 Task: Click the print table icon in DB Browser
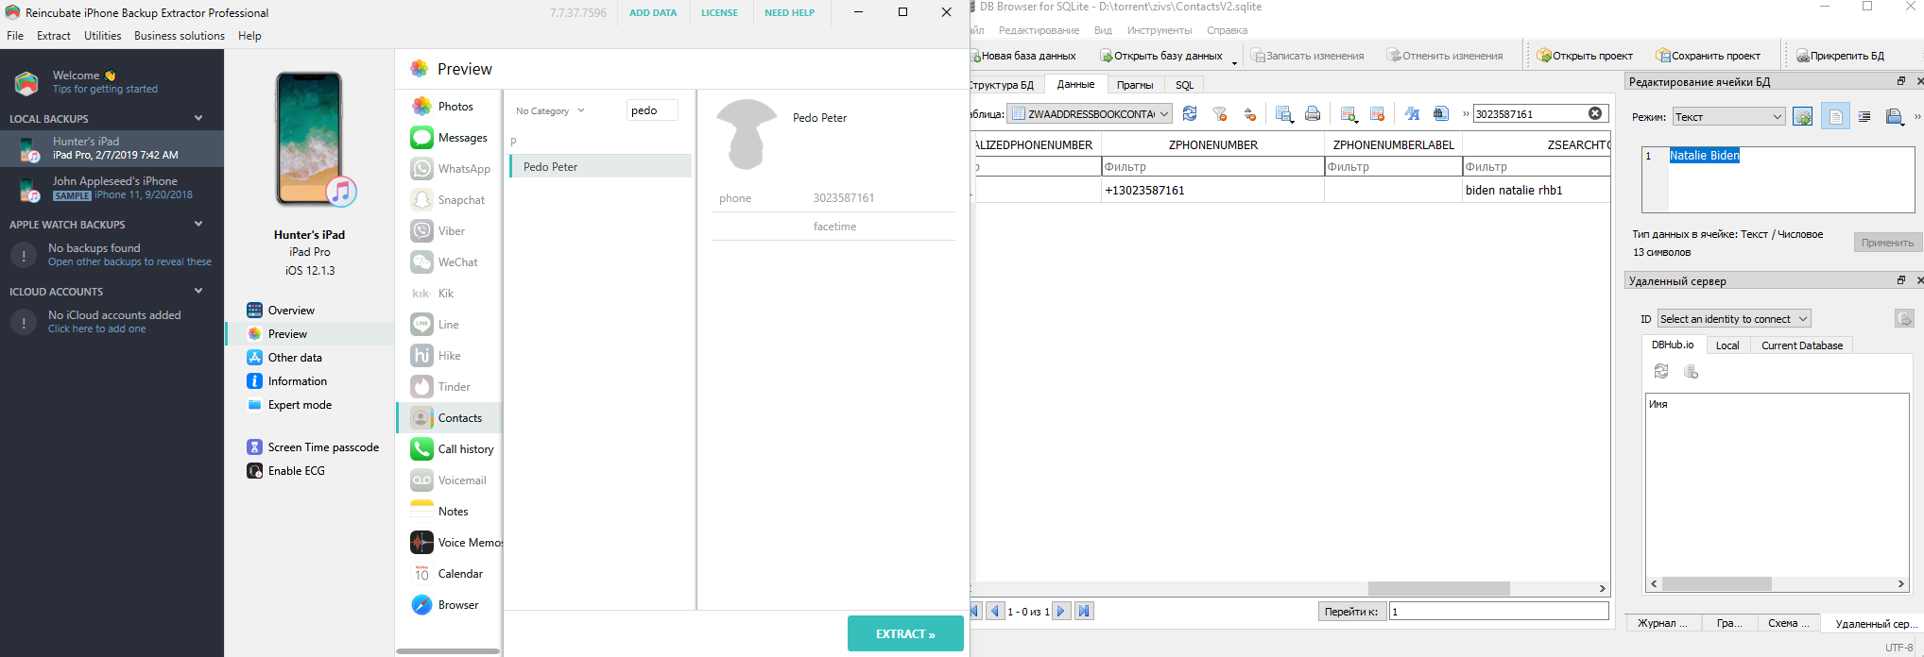(x=1313, y=113)
